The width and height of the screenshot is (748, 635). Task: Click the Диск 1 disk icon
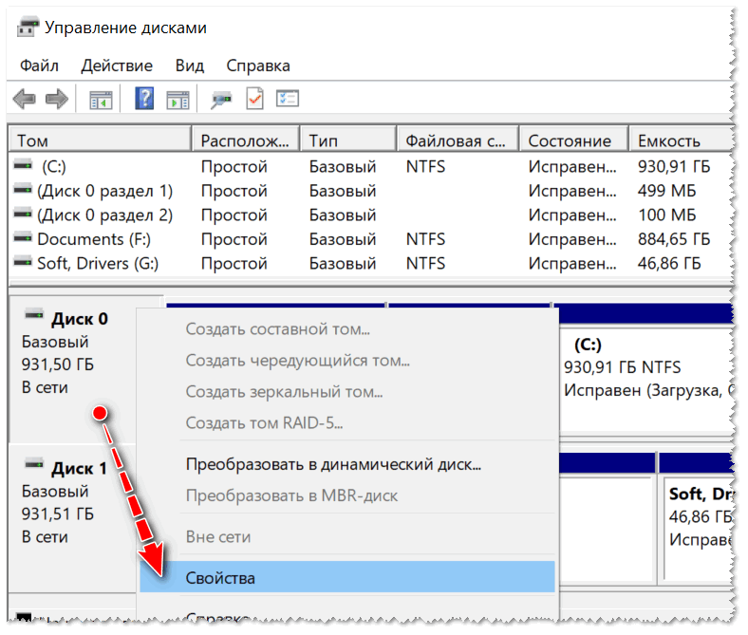34,465
